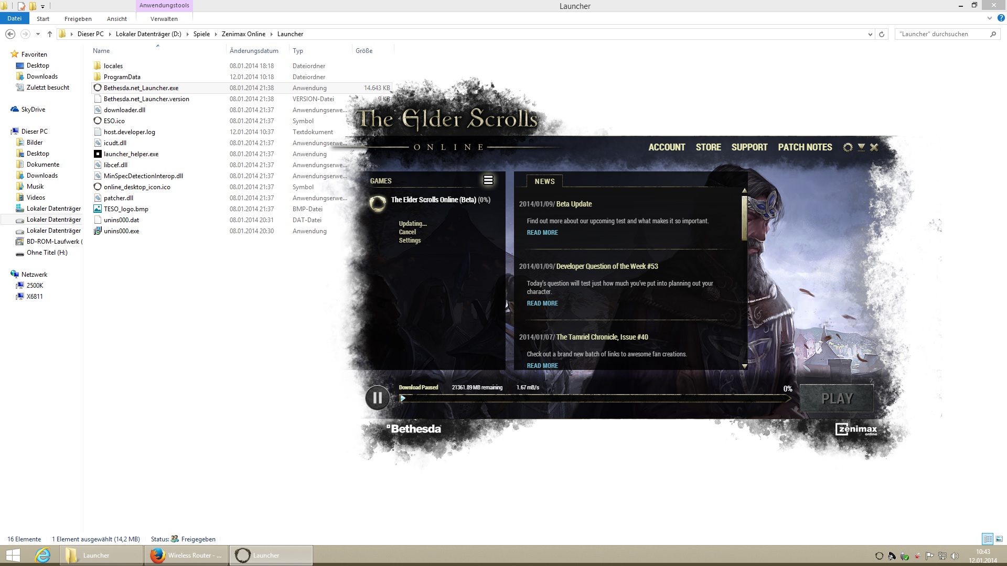
Task: Select launcher_helper.exe in the file list
Action: click(131, 154)
